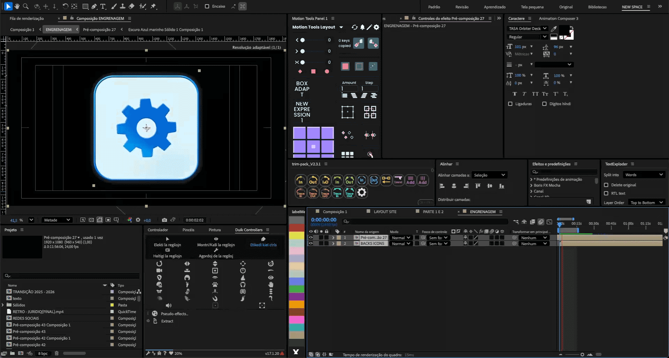669x358 pixels.
Task: Click the Motion Tools refresh icon
Action: pyautogui.click(x=355, y=27)
